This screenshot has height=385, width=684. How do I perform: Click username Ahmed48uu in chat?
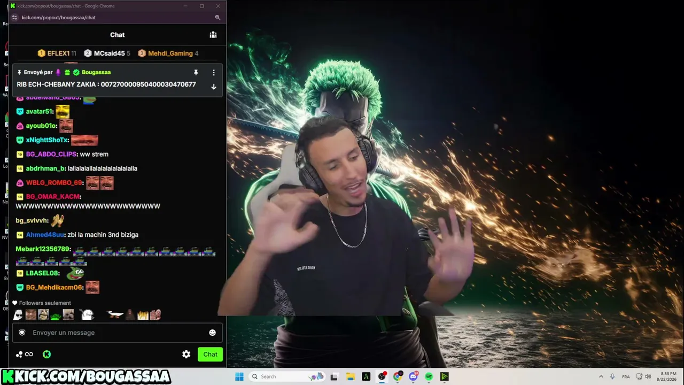point(45,235)
